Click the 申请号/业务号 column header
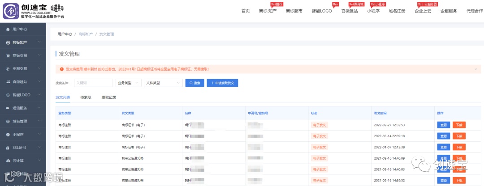 [258, 113]
